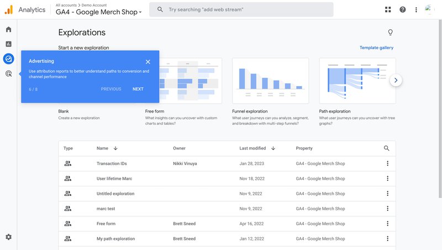Open the Google apps grid icon
Screen dimensions: 442x250
coord(388,9)
